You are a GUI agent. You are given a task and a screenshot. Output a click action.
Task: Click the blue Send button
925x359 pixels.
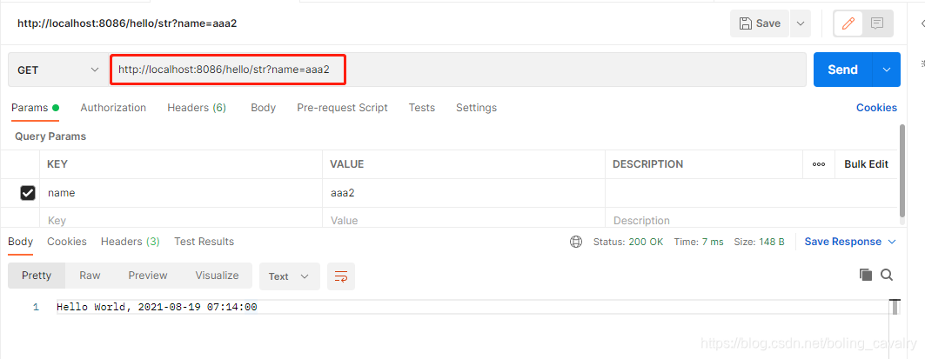(x=842, y=70)
